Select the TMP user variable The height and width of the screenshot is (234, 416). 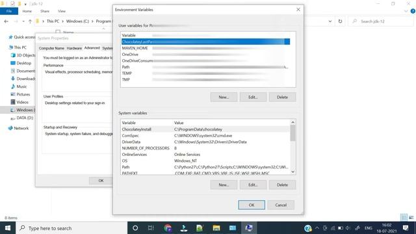[205, 79]
